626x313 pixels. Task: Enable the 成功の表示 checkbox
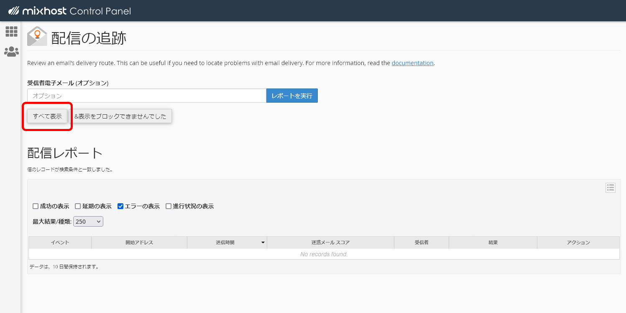coord(36,206)
